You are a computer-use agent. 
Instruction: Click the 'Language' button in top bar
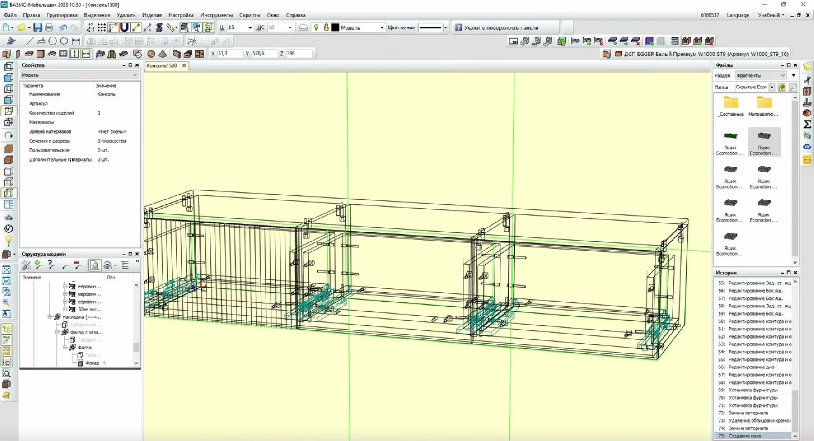click(738, 15)
